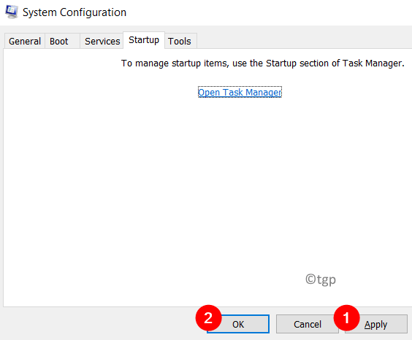Screen dimensions: 412x340
Task: Click the System Configuration computer icon
Action: pyautogui.click(x=12, y=12)
